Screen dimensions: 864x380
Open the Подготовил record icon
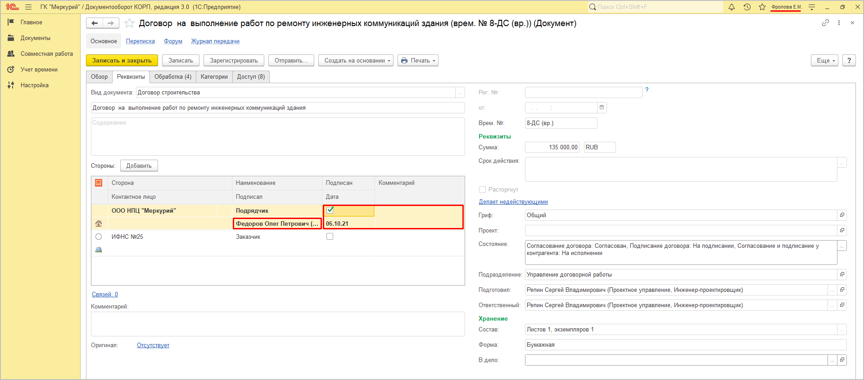tap(842, 290)
